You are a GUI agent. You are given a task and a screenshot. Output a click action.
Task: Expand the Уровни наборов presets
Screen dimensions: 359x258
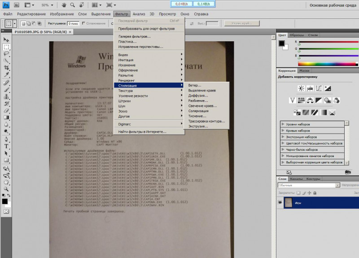coord(283,124)
